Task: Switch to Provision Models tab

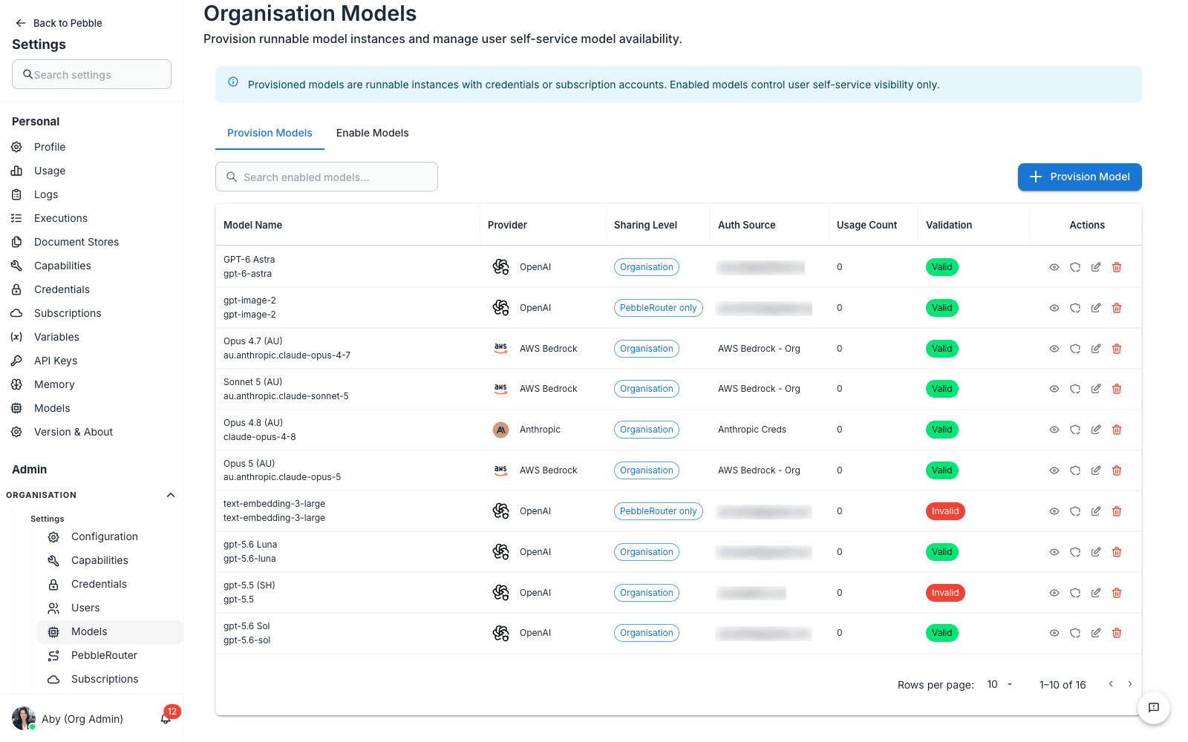Action: click(x=270, y=133)
